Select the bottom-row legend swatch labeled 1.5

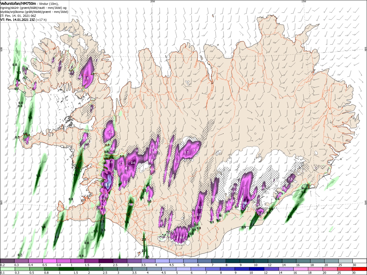point(81,269)
